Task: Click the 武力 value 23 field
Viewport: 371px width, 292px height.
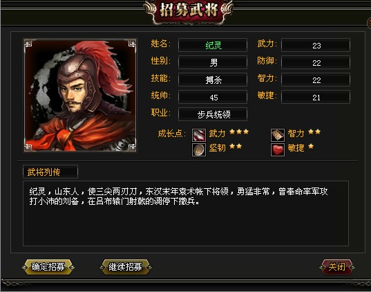Action: 316,45
